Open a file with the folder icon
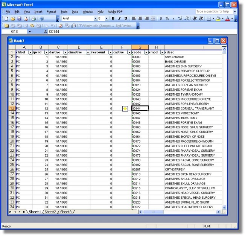 (13, 18)
